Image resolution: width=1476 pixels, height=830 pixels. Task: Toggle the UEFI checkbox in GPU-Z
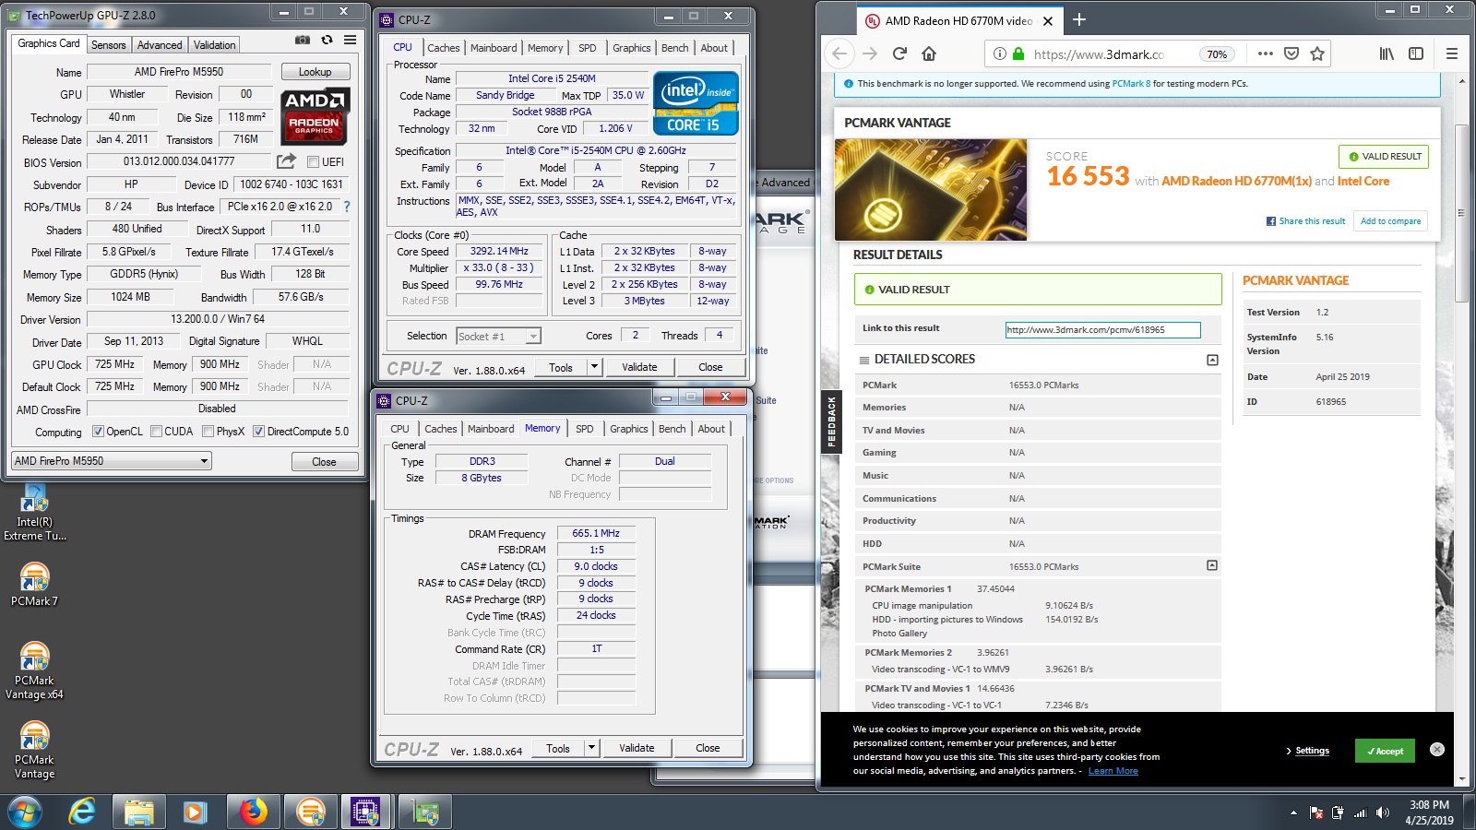(x=313, y=162)
